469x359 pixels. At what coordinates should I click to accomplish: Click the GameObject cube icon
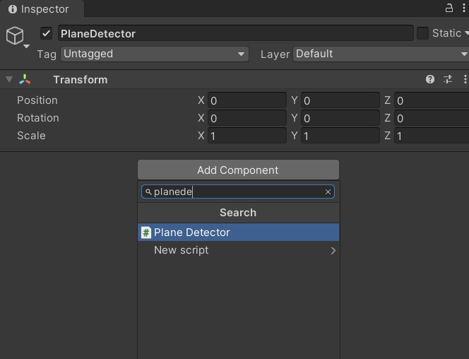tap(15, 35)
